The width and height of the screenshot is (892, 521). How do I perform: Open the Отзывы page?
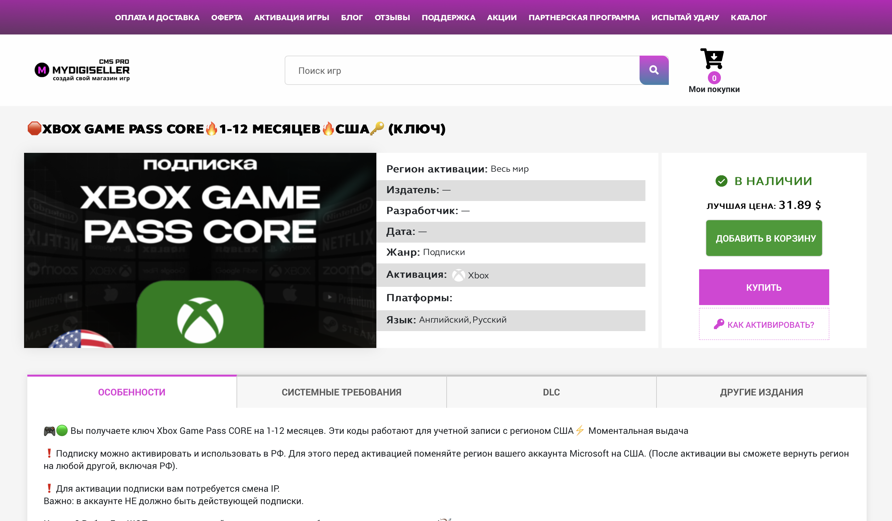point(392,17)
